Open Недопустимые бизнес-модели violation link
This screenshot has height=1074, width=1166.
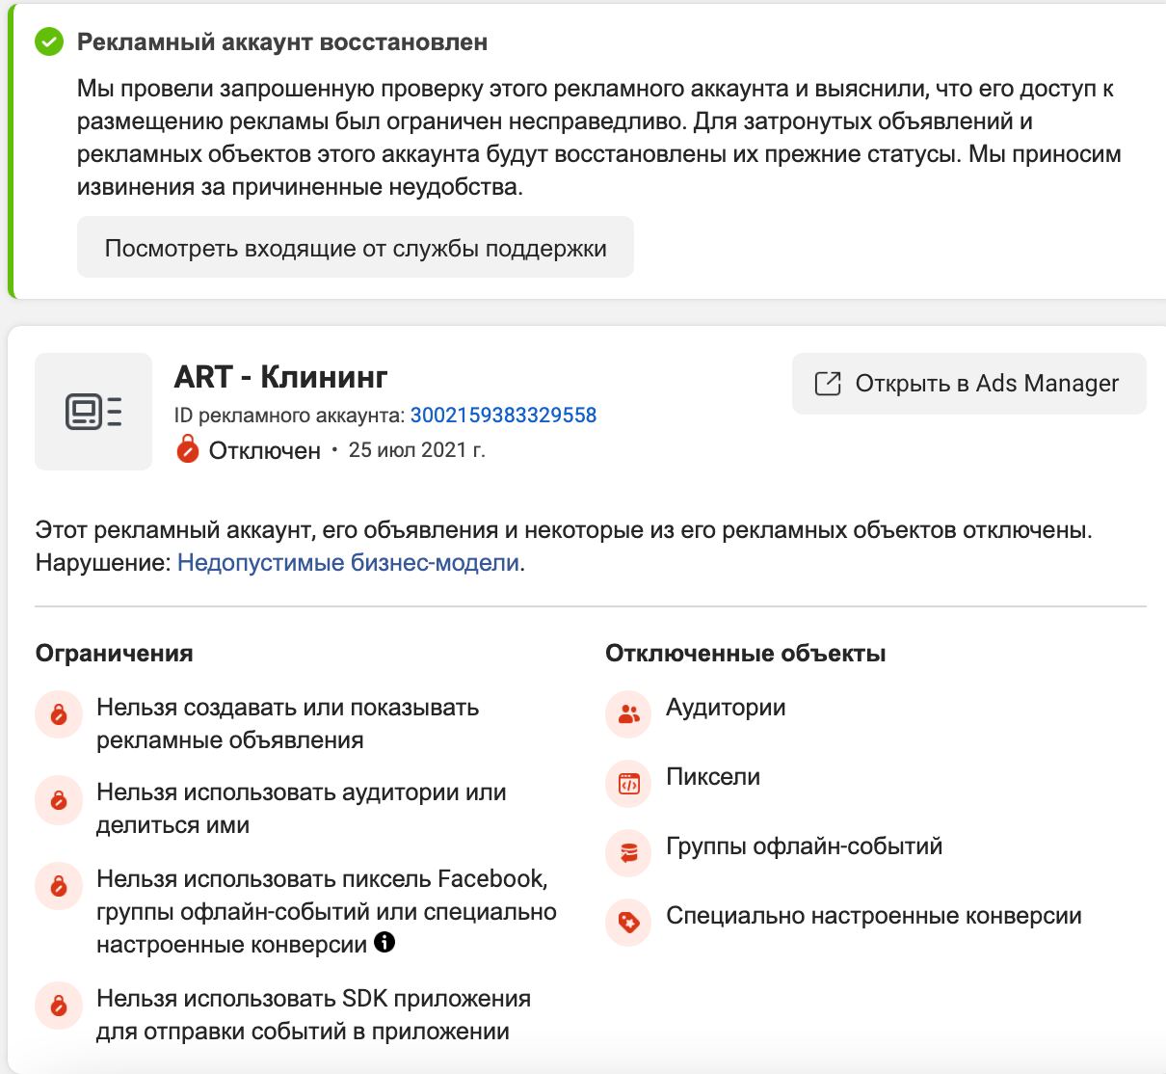pyautogui.click(x=348, y=563)
